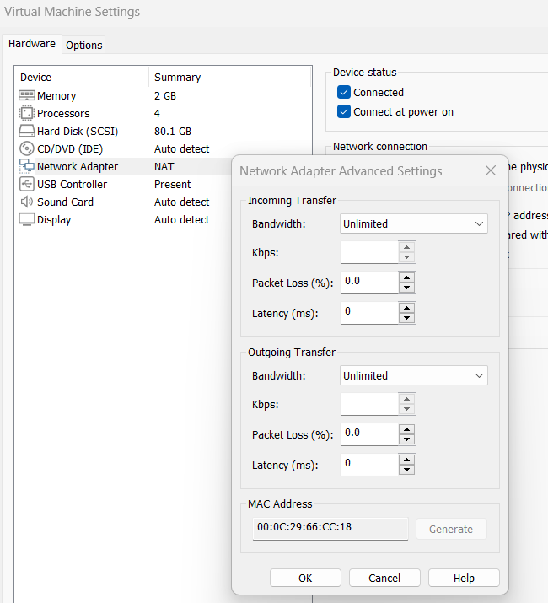Open Outgoing Transfer Bandwidth dropdown

tap(413, 376)
